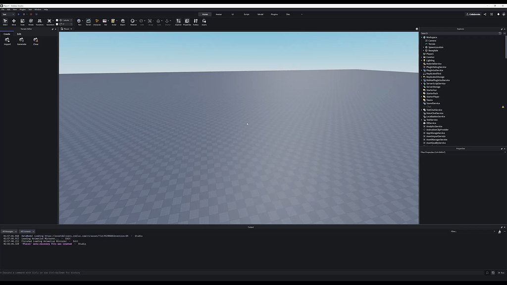Click the Import 3D toolbar icon
This screenshot has height=285, width=507.
(x=123, y=22)
